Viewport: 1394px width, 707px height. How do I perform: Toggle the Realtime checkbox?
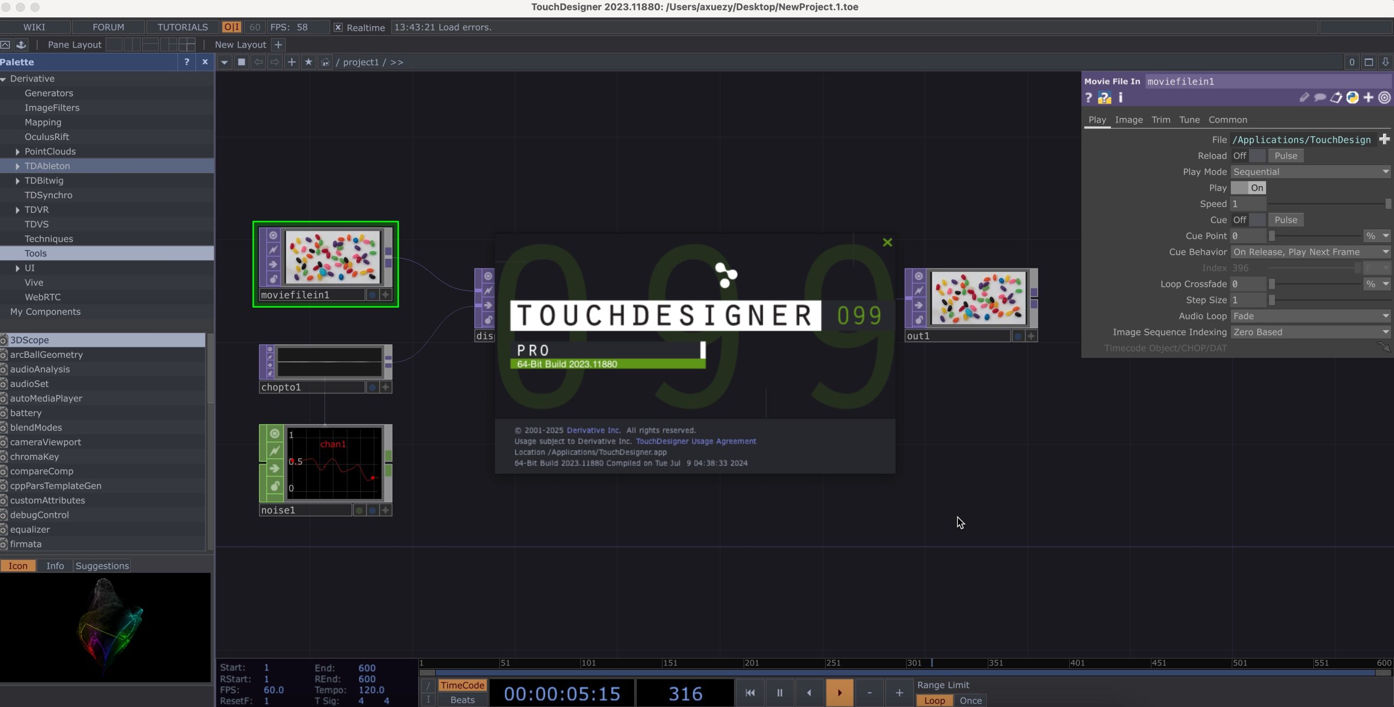338,27
